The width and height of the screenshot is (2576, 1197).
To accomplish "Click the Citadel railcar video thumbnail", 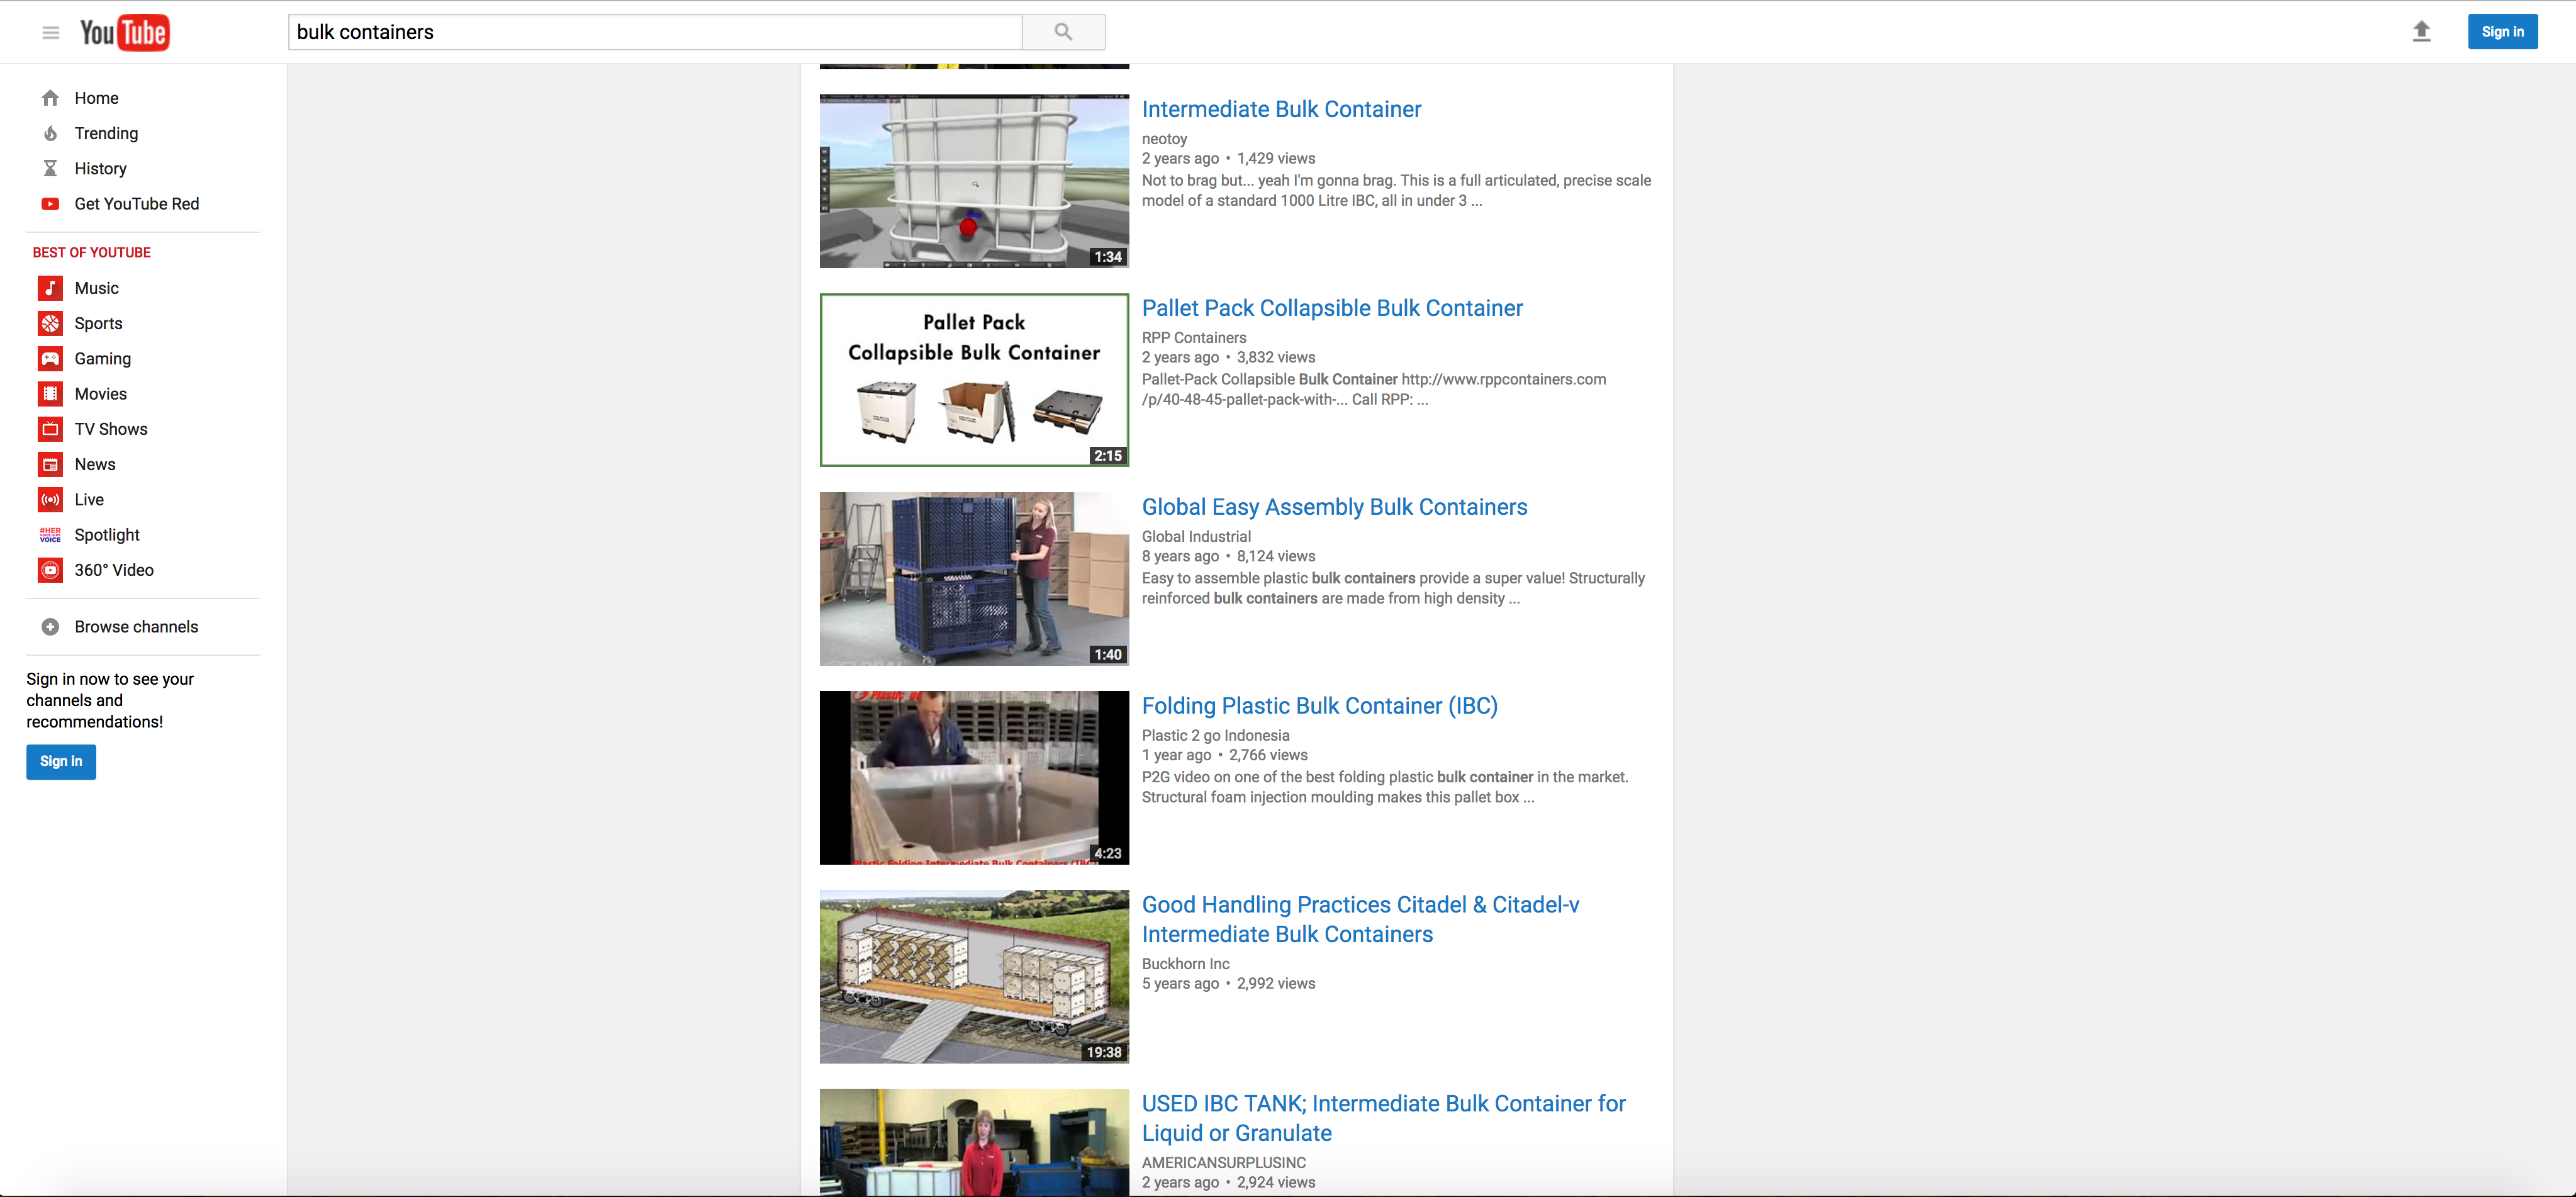I will click(974, 977).
